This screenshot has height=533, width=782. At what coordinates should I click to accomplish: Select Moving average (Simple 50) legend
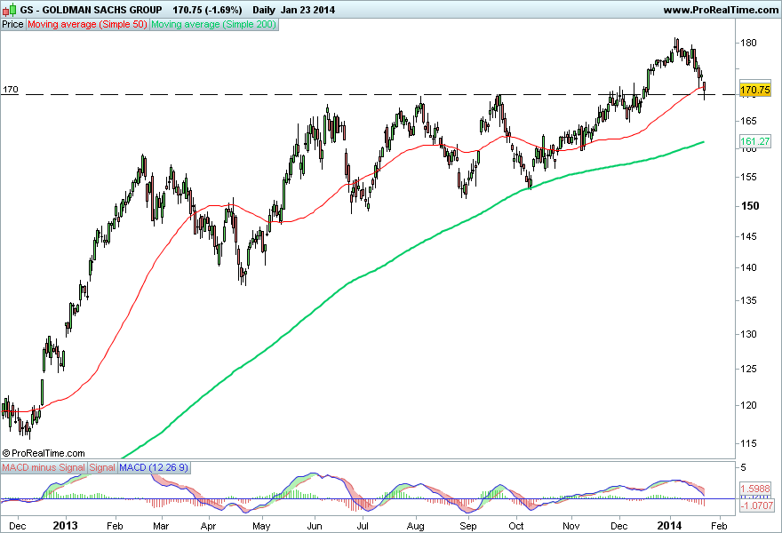(87, 25)
